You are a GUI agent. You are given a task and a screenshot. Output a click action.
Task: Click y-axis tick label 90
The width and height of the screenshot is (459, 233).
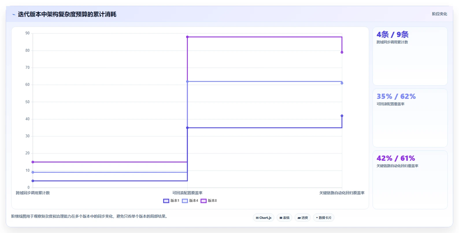point(27,33)
